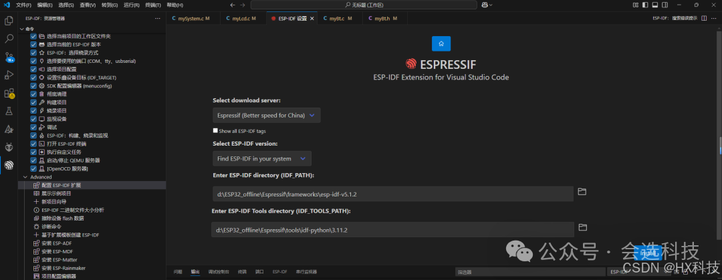Open the Search view in activity bar
The width and height of the screenshot is (722, 280).
(9, 39)
